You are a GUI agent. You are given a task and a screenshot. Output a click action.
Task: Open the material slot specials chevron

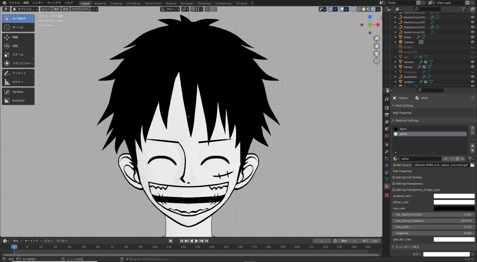[473, 139]
